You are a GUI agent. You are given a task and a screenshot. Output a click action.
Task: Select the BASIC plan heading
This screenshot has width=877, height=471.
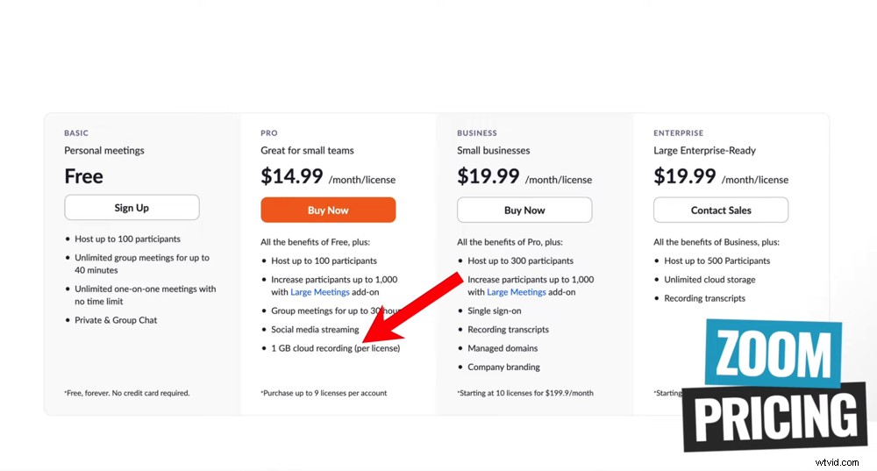76,133
